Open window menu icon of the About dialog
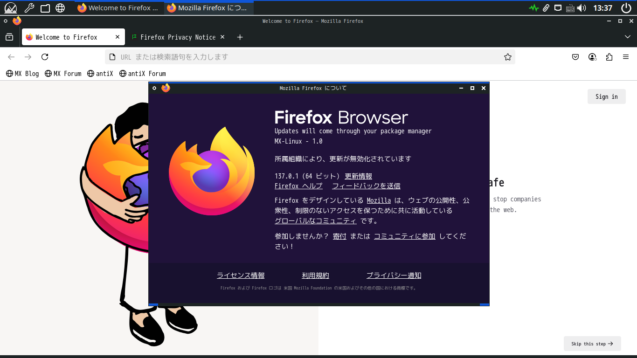Image resolution: width=637 pixels, height=358 pixels. coord(154,88)
